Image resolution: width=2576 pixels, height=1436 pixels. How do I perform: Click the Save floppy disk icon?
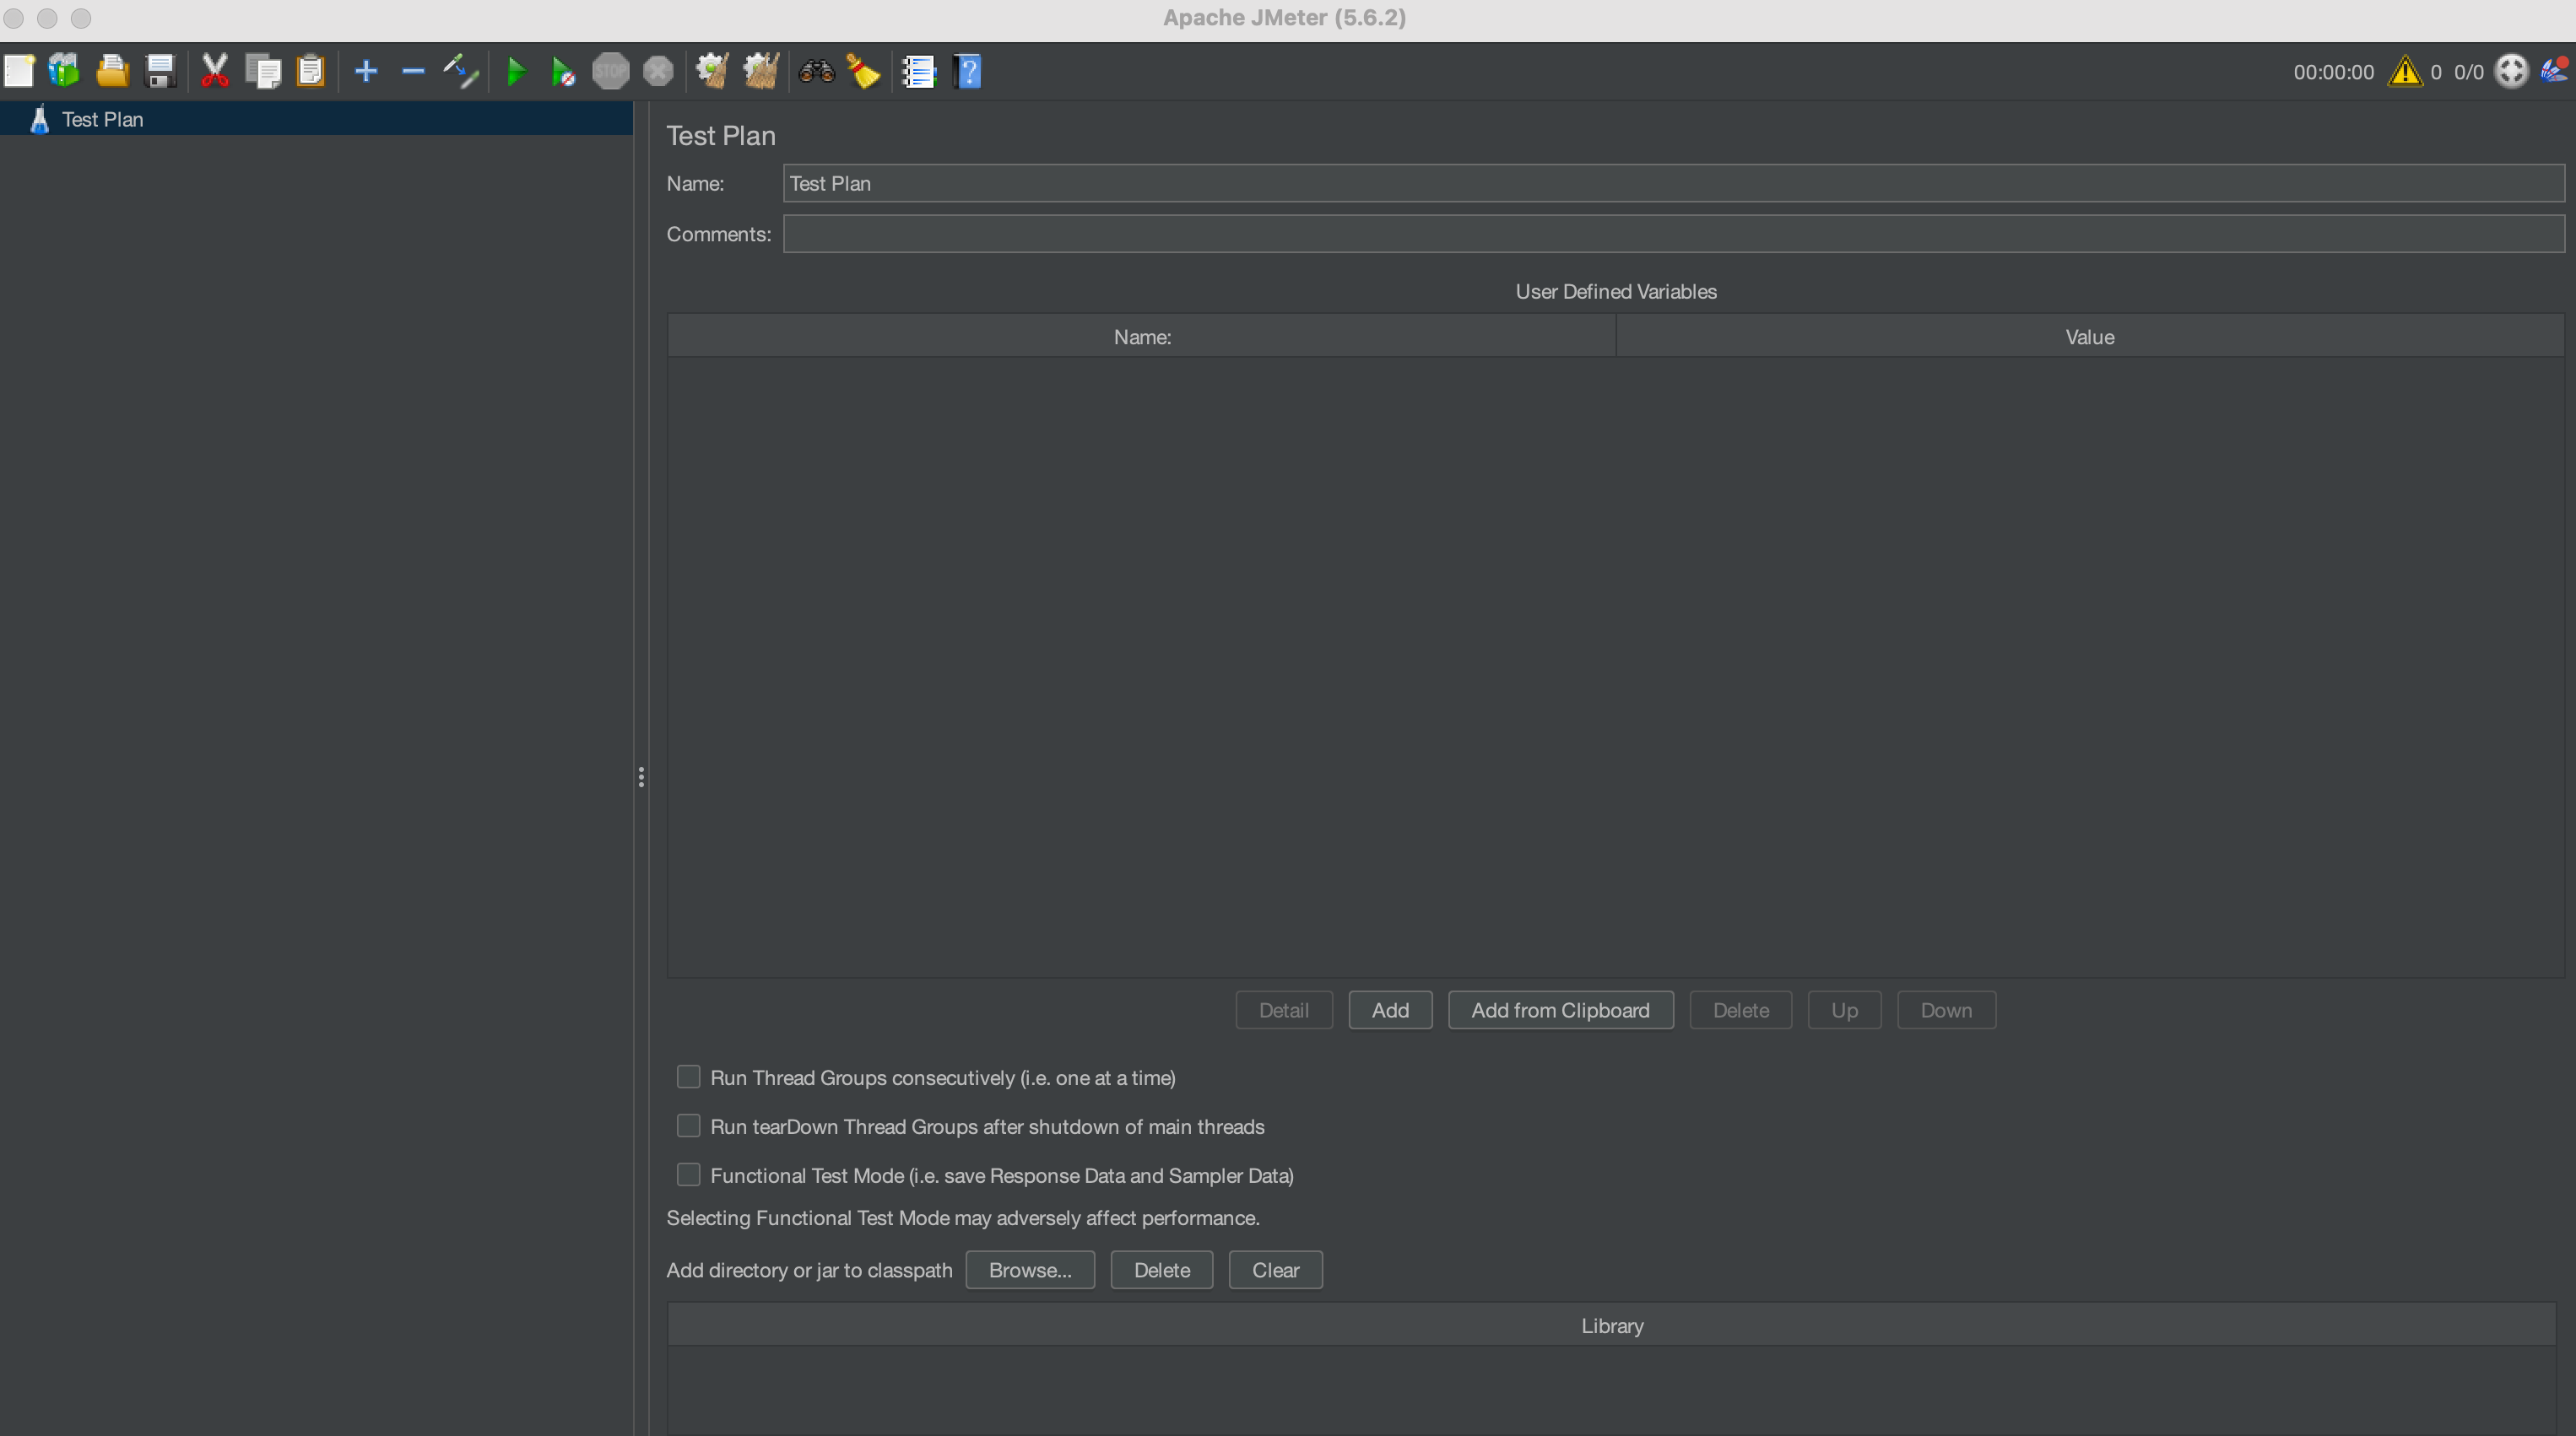[x=160, y=71]
